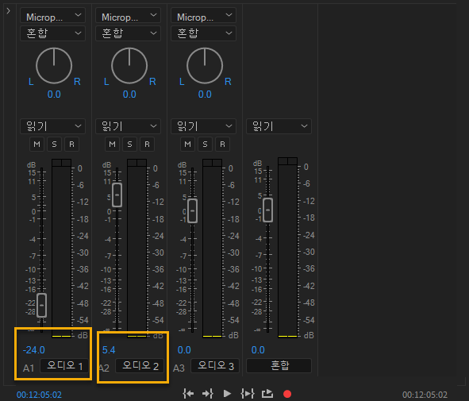
Task: Click the A3 volume fader handle
Action: (192, 210)
